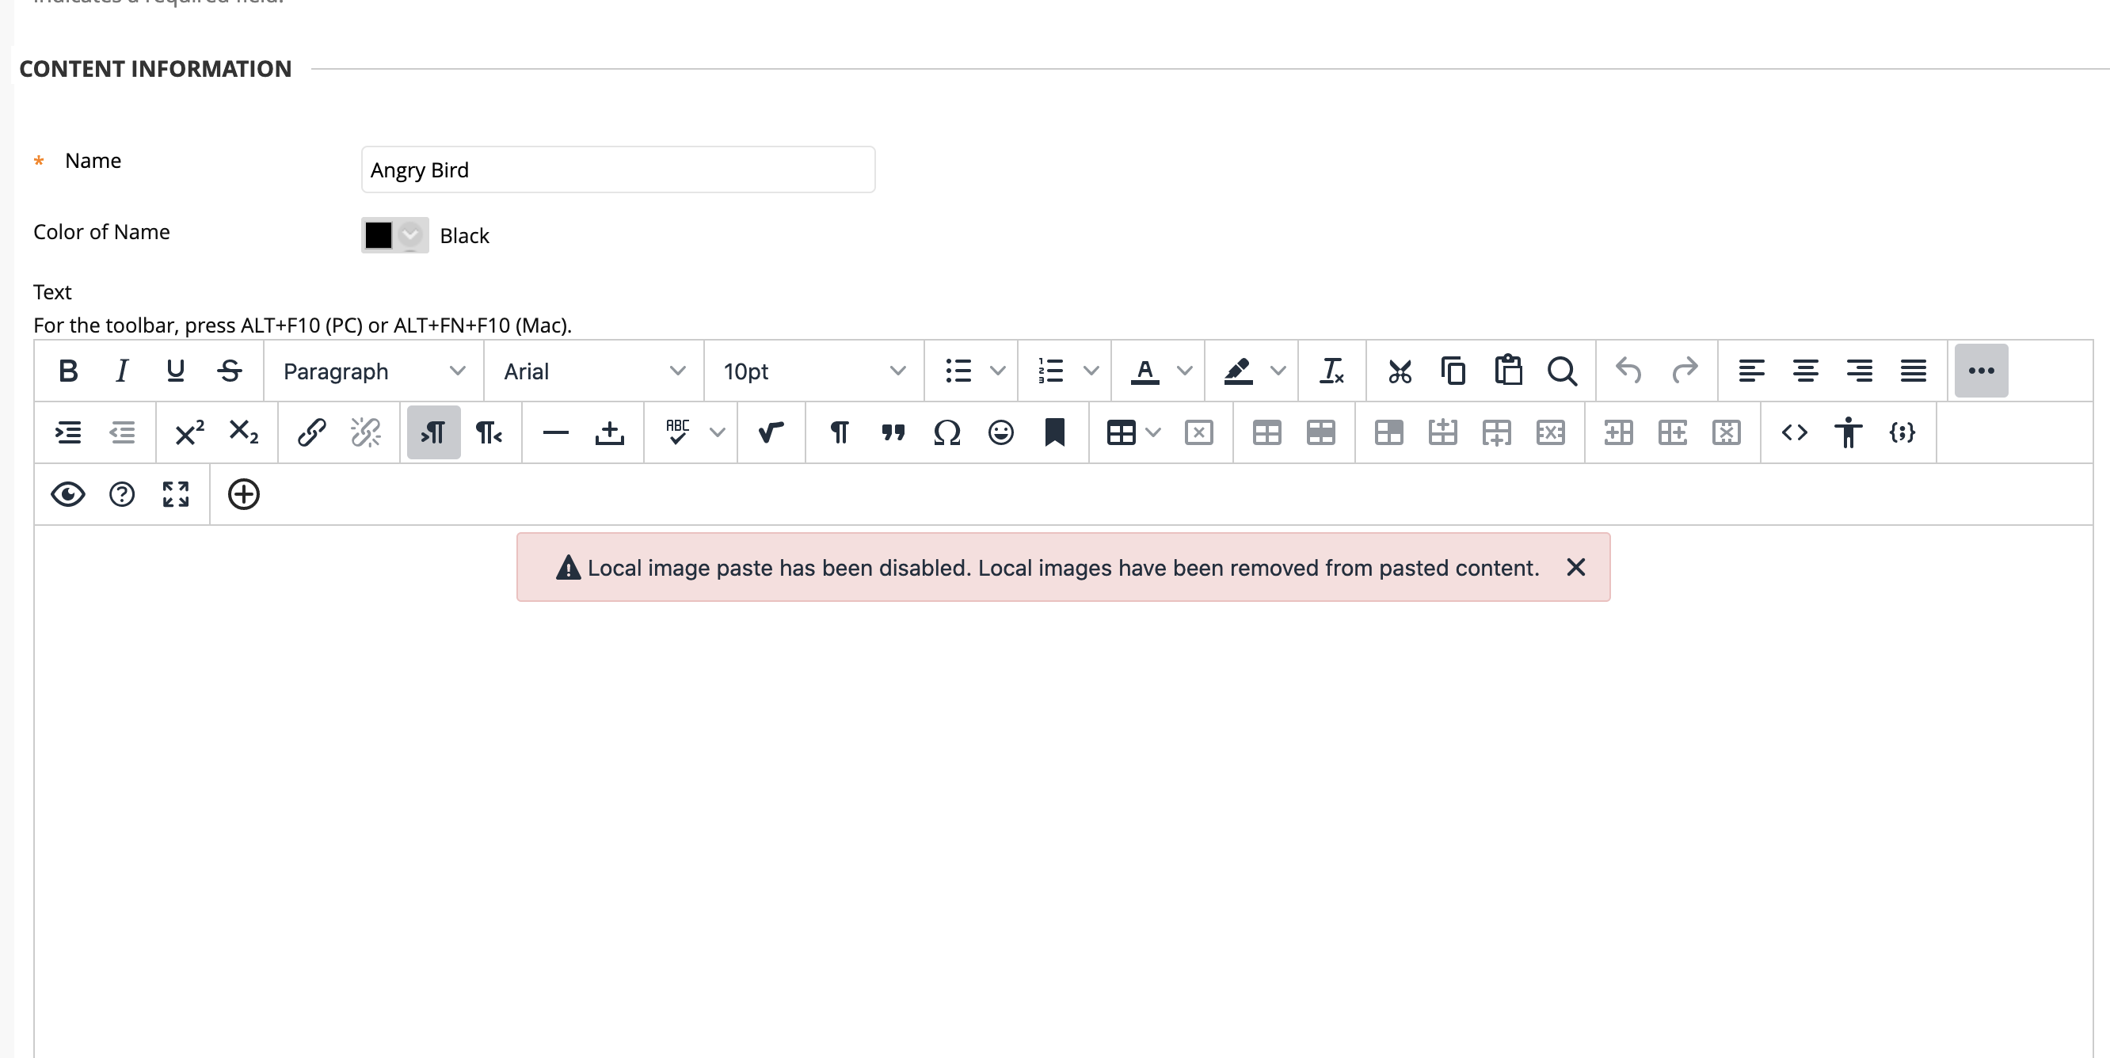Screen dimensions: 2110x1058
Task: Insert a special character omega icon
Action: click(946, 432)
